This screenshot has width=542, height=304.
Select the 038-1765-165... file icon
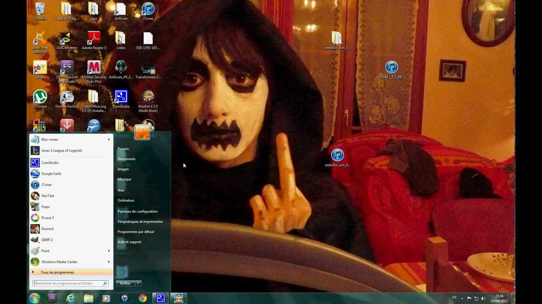pyautogui.click(x=148, y=41)
